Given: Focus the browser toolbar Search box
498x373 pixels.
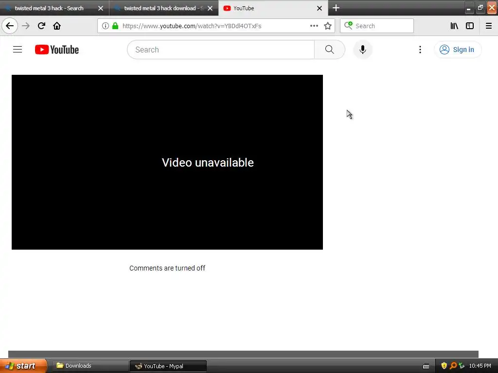Looking at the screenshot, I should click(377, 26).
